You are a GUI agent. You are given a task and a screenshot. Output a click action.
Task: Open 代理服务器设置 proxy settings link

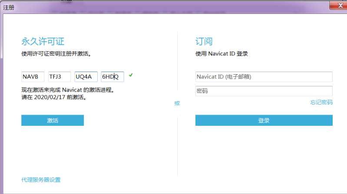[x=41, y=180]
